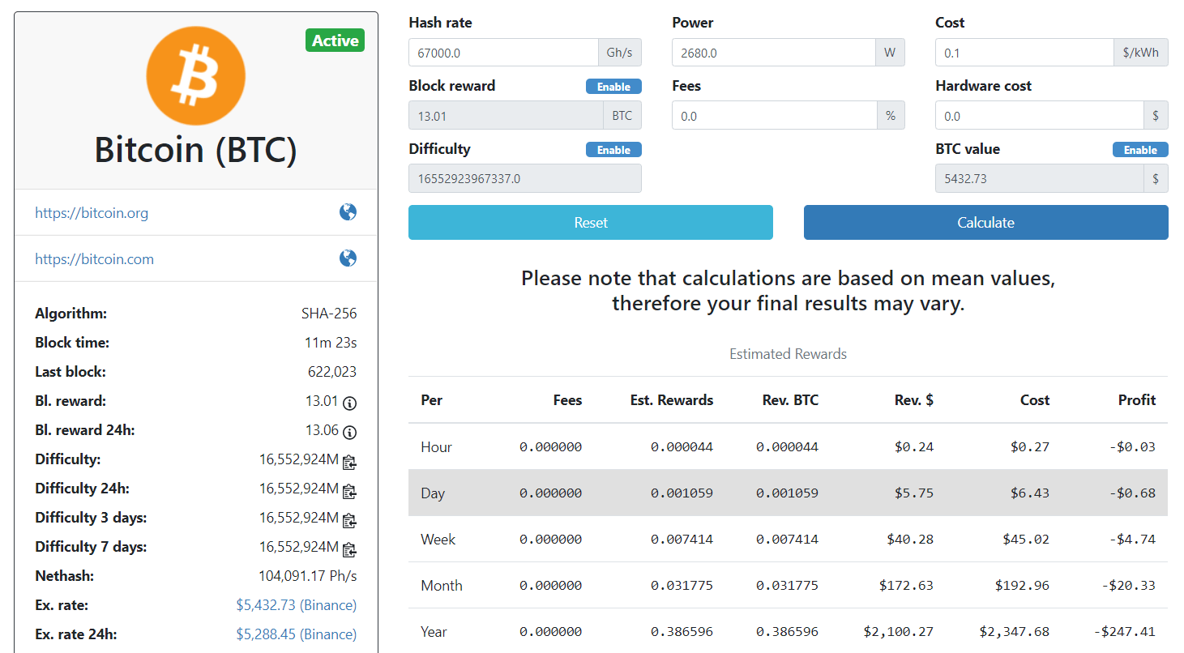Open the info icon beside Bl. reward 24h
1184x653 pixels.
click(x=349, y=432)
